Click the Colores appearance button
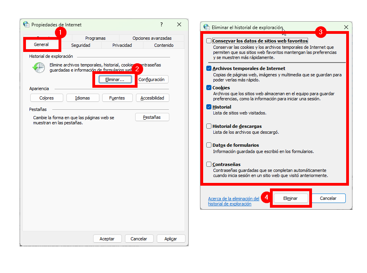367x273 pixels. (46, 98)
